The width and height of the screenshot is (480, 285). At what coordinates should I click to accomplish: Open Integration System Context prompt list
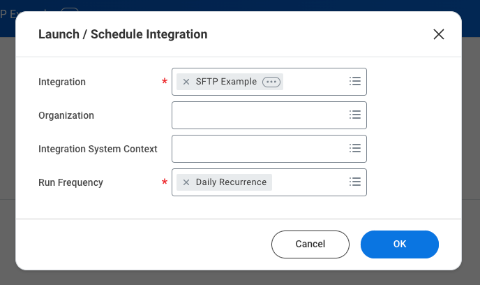354,149
